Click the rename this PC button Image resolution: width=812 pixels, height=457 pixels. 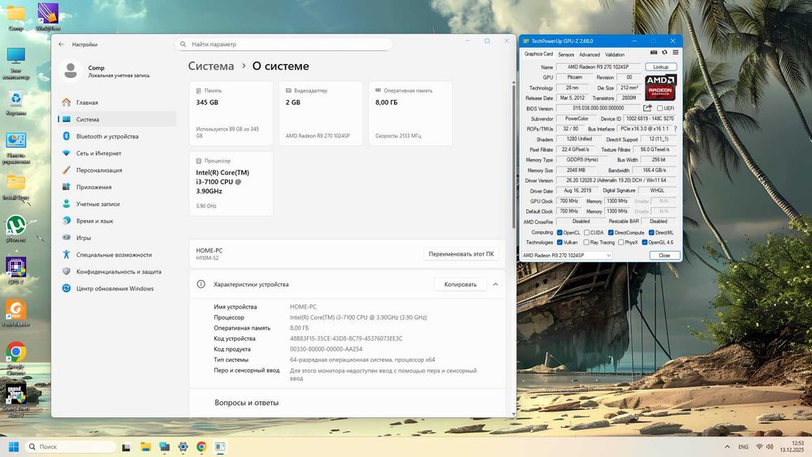tap(461, 254)
